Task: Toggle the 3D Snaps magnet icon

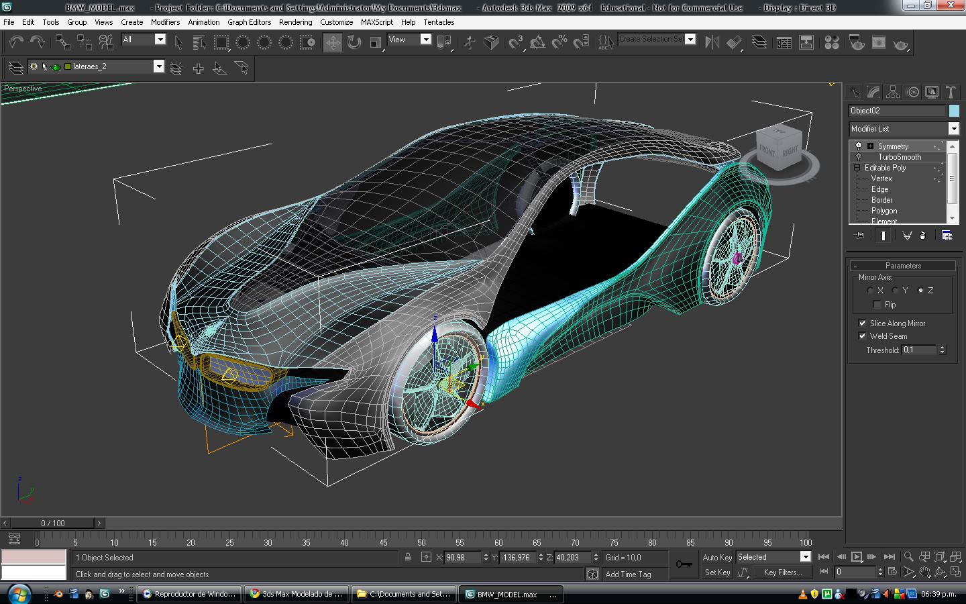Action: (515, 42)
